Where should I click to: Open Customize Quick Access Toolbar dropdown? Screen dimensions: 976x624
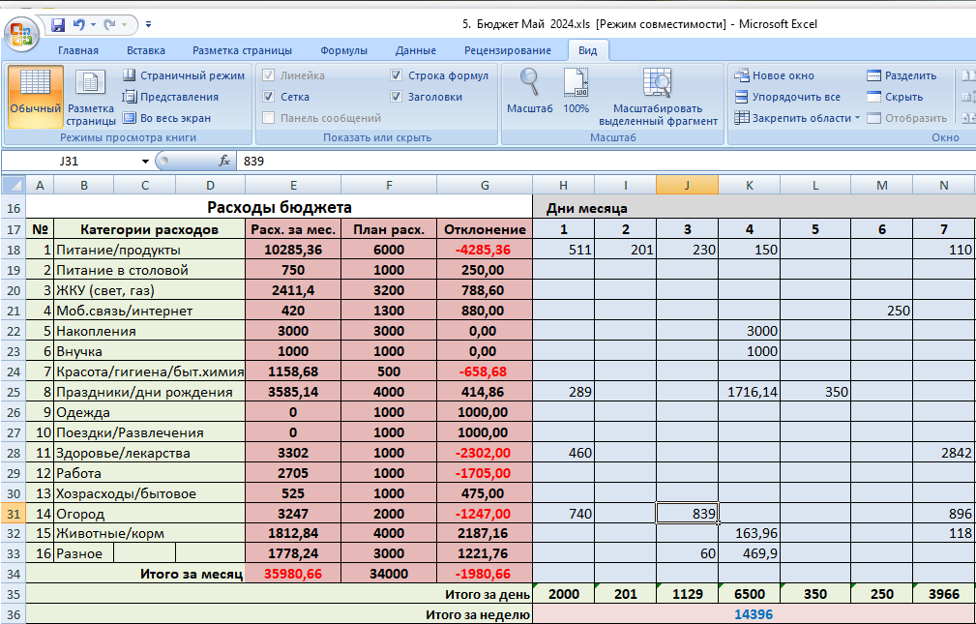coord(148,25)
